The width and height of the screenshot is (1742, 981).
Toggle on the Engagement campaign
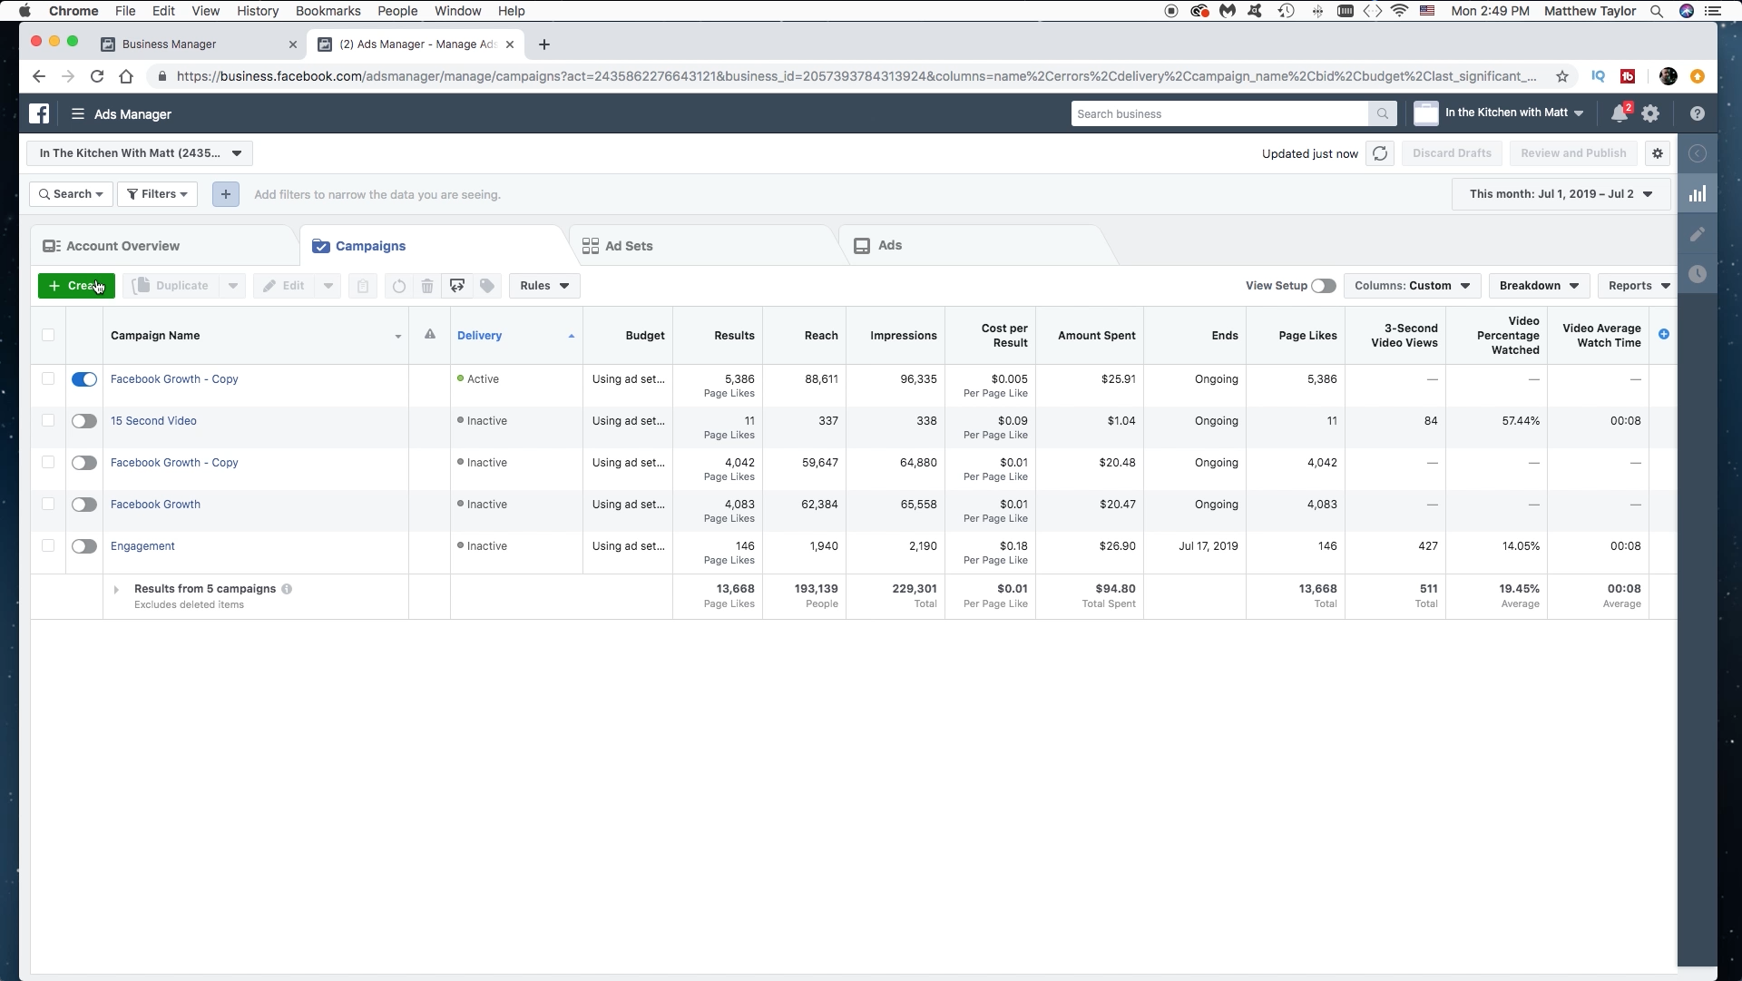click(x=84, y=546)
